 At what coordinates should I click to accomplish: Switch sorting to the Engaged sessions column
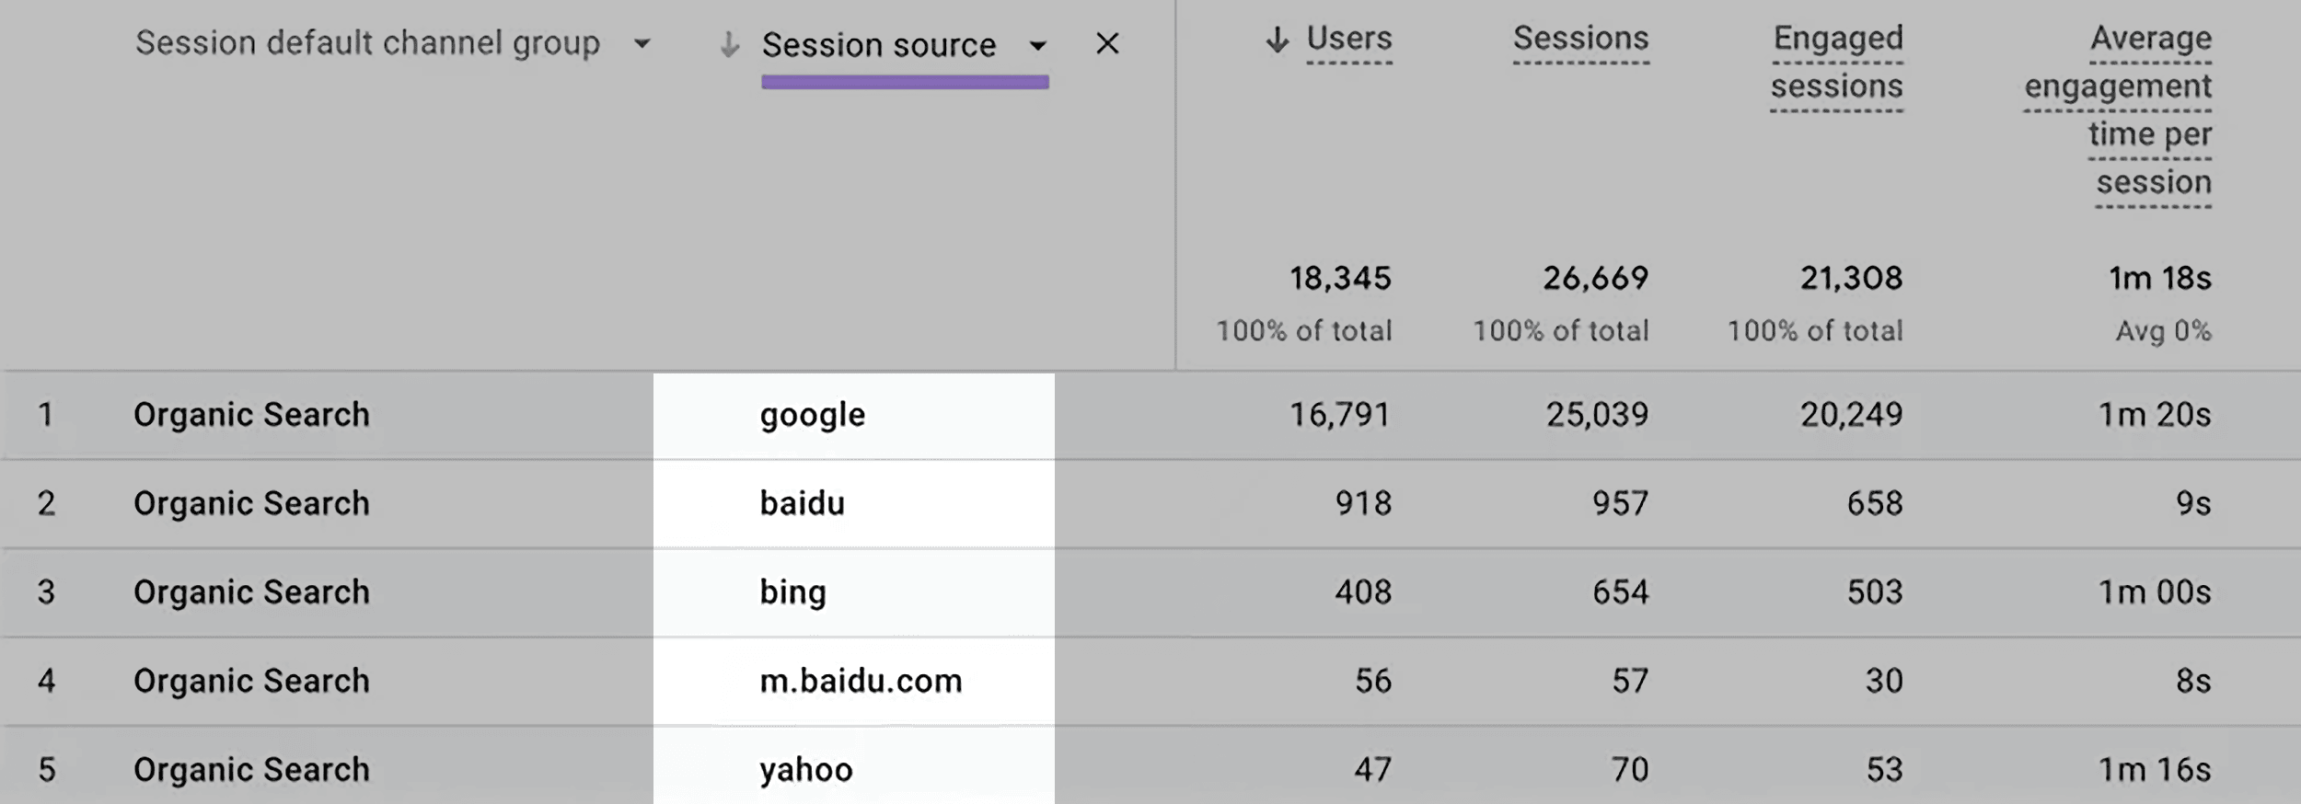1837,63
